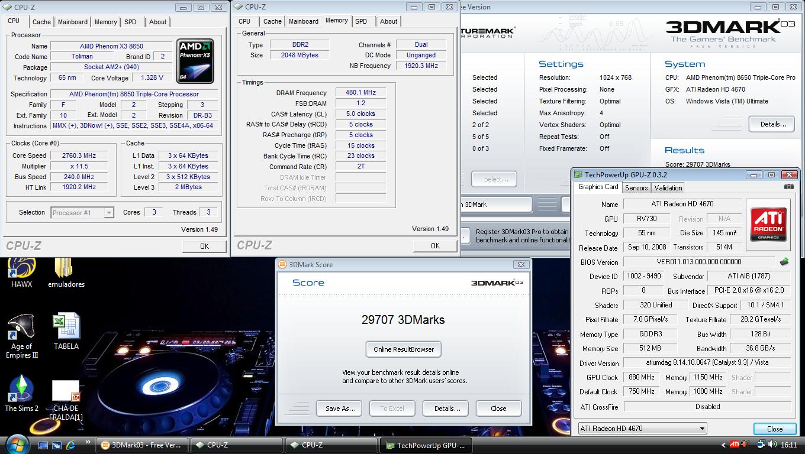Click the Specification field in CPU-Z
805x454 pixels.
pyautogui.click(x=134, y=94)
